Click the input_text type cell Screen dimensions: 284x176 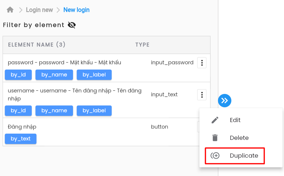[164, 95]
